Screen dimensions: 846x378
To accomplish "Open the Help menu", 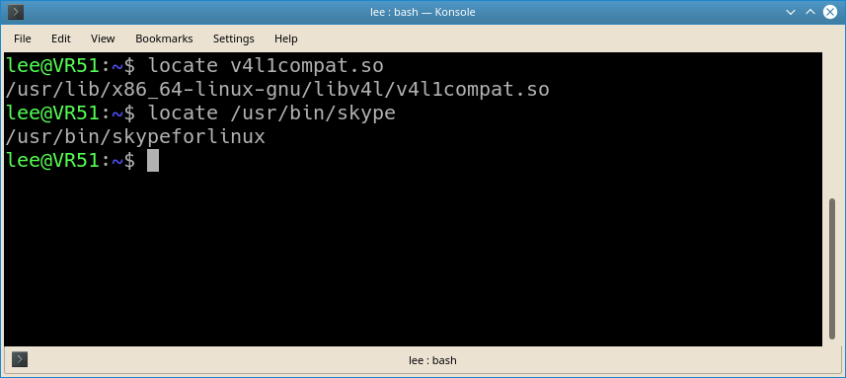I will [x=286, y=38].
